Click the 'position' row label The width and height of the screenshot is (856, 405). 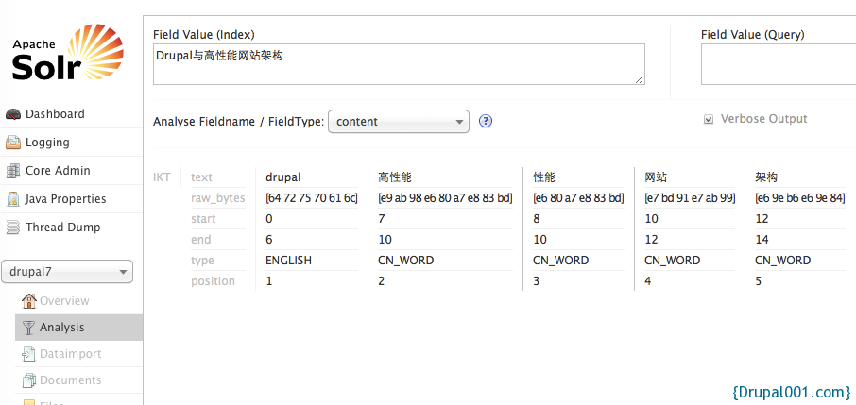213,281
